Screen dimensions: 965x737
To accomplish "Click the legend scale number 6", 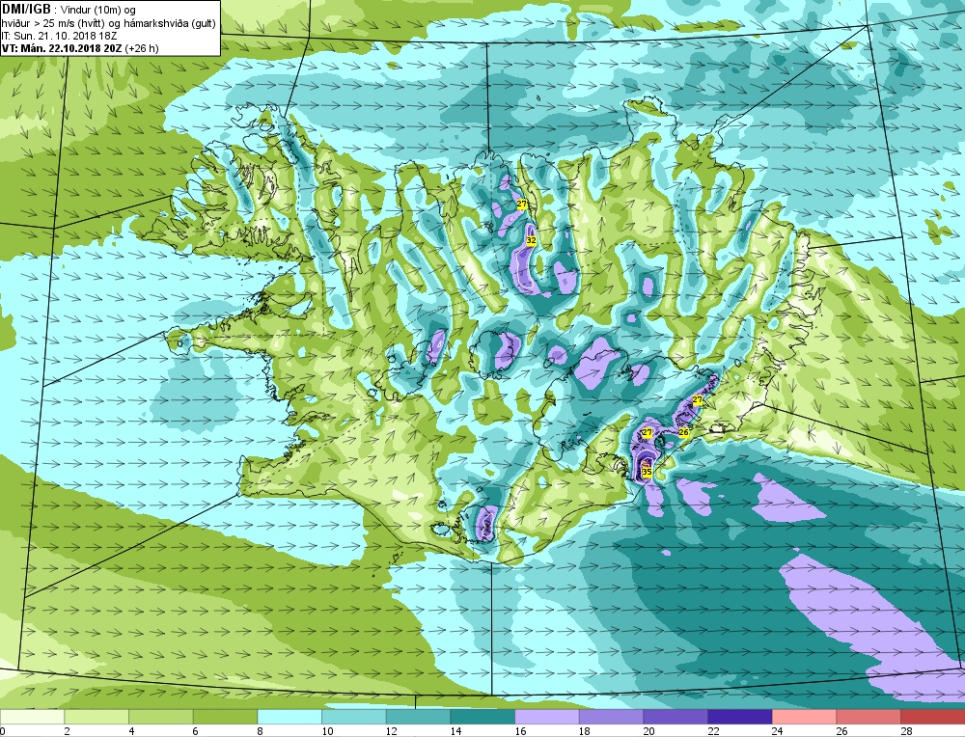I will pyautogui.click(x=196, y=731).
